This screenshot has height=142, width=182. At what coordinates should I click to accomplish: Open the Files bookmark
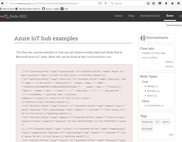point(65,9)
